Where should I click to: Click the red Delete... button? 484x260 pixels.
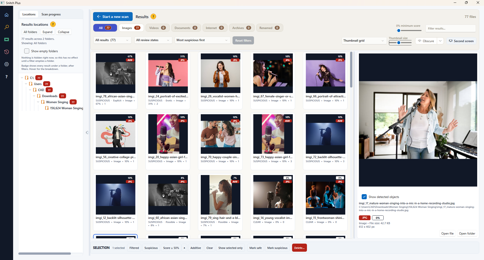299,248
